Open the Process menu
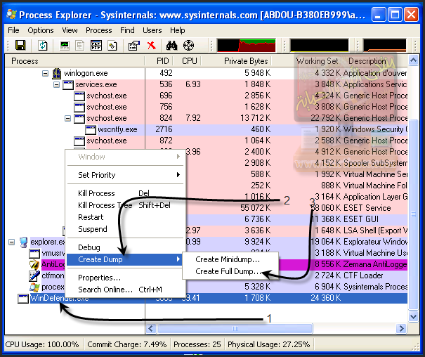The image size is (425, 357). 98,30
